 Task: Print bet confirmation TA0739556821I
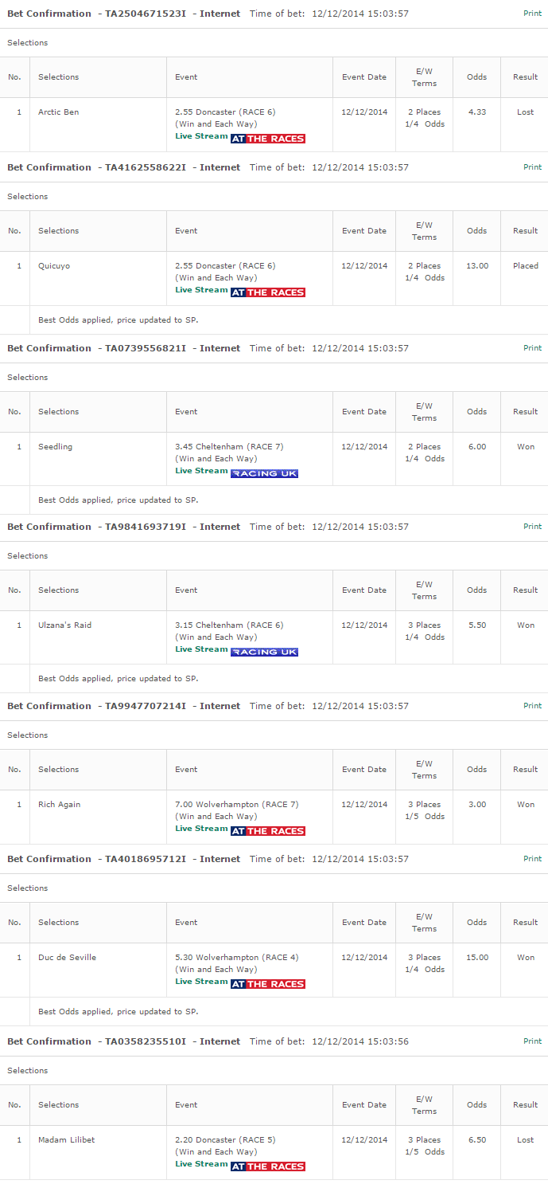532,348
